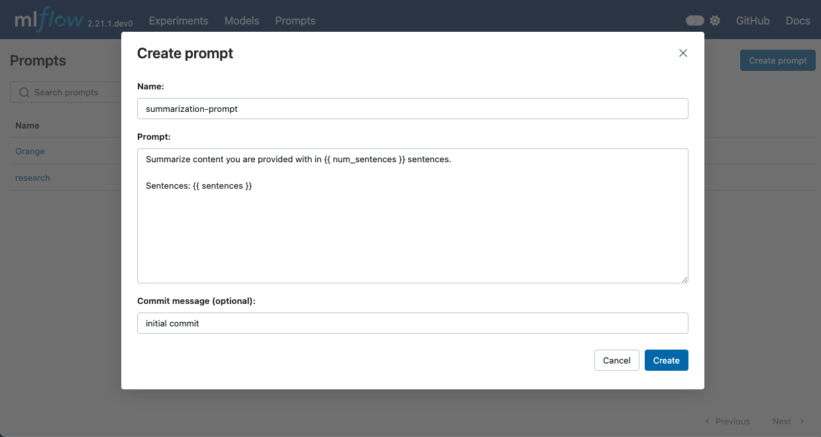
Task: Open the GitHub link
Action: [752, 21]
